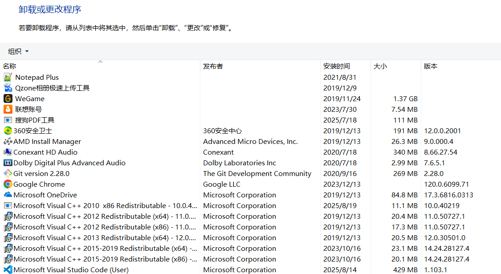Screen dimensions: 501x274
Task: Open the 组织 dropdown menu
Action: [x=18, y=51]
